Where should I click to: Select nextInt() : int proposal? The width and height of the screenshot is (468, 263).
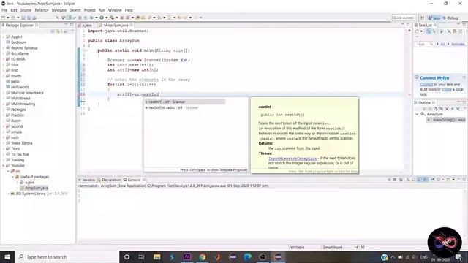(184, 102)
